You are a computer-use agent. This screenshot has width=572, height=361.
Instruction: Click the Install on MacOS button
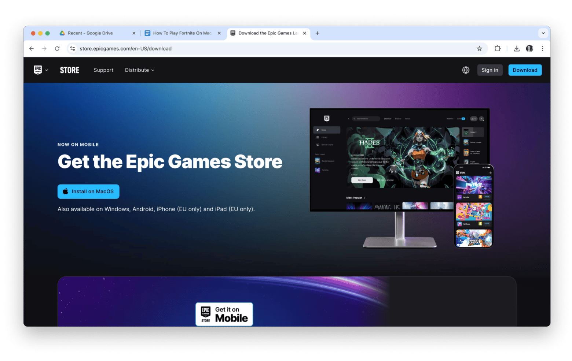click(x=88, y=191)
